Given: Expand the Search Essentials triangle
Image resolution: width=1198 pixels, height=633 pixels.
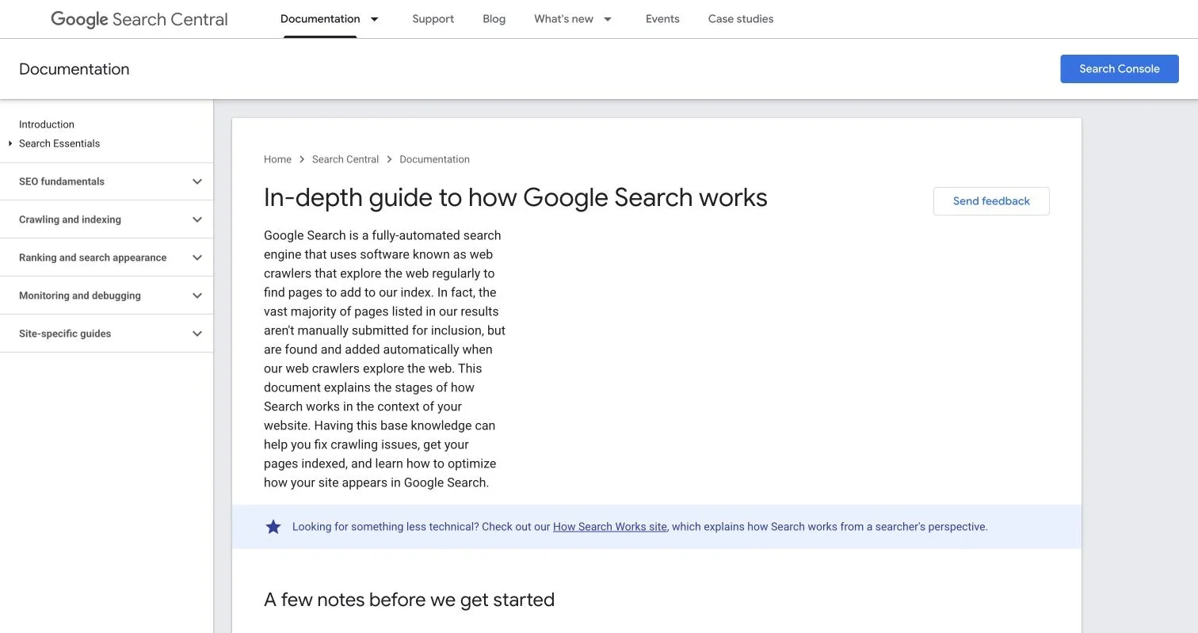Looking at the screenshot, I should coord(10,143).
